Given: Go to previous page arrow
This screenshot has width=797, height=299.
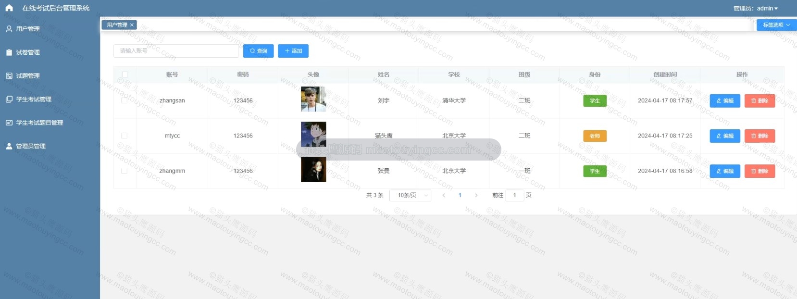Looking at the screenshot, I should 443,195.
